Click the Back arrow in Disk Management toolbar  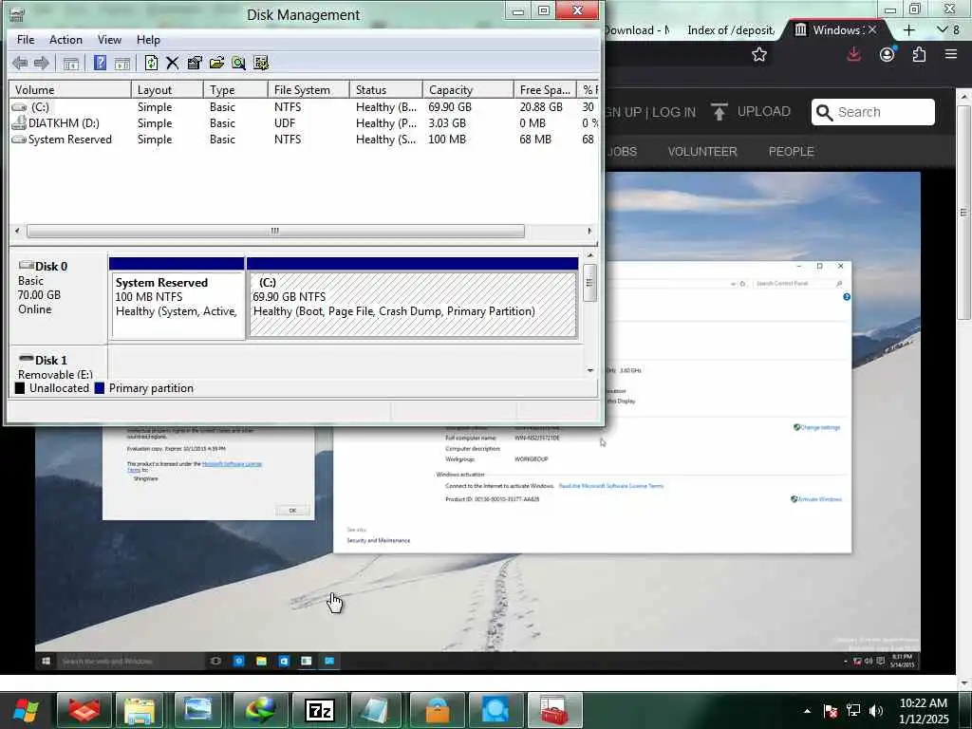20,63
